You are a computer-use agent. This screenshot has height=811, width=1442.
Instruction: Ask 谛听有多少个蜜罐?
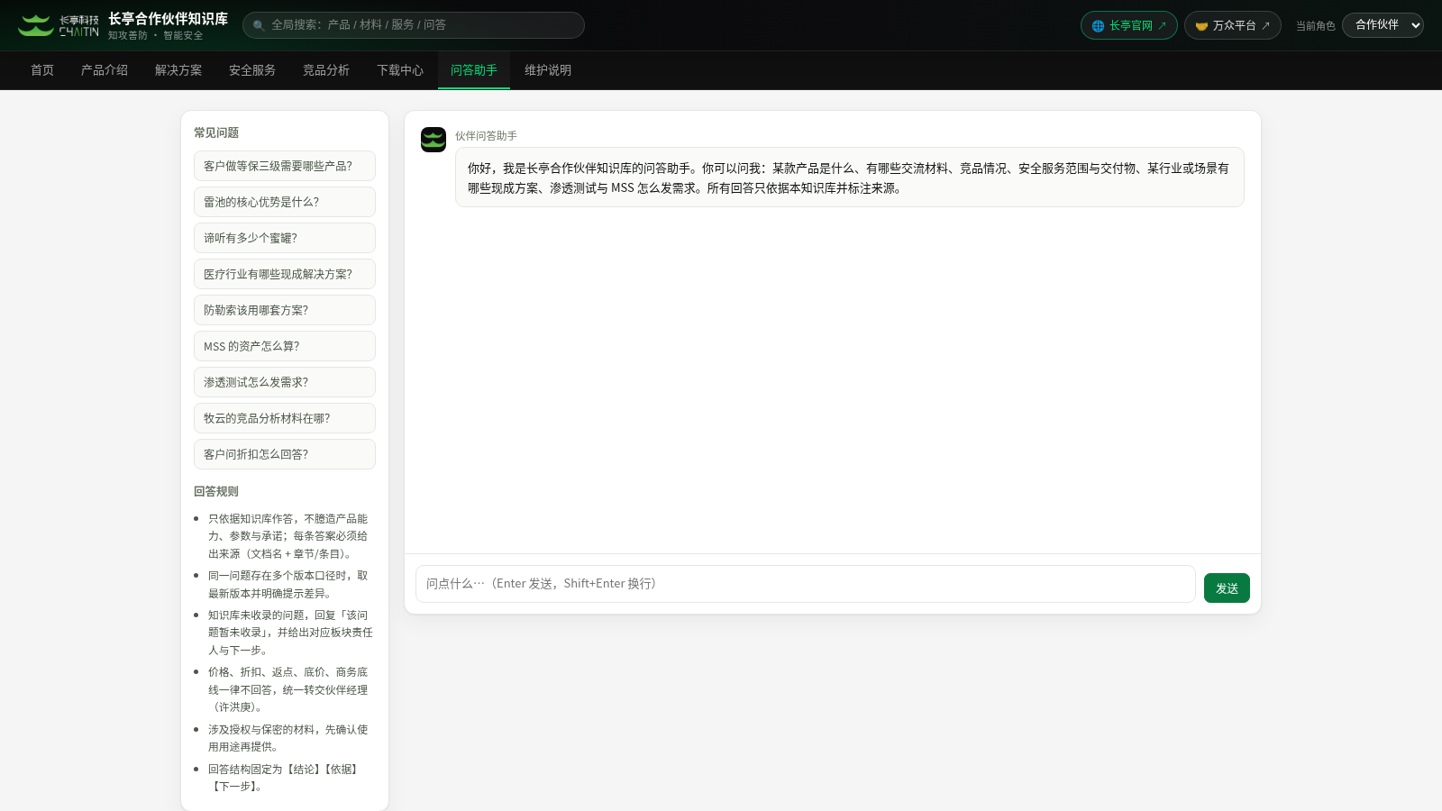point(285,238)
